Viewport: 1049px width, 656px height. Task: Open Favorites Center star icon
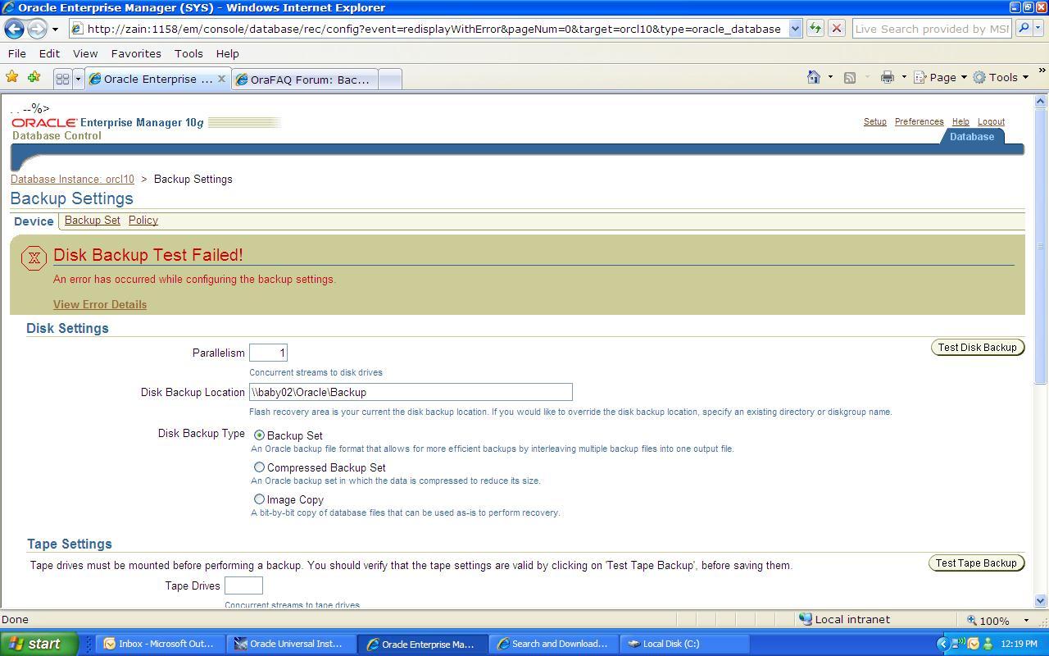(12, 77)
